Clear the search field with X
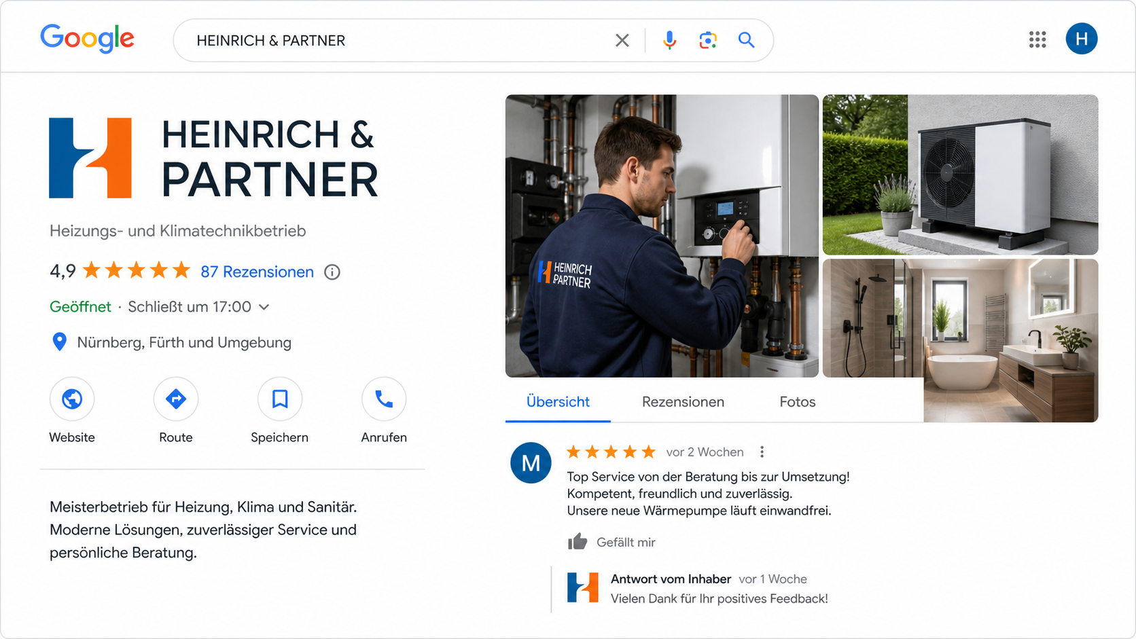 click(x=622, y=41)
